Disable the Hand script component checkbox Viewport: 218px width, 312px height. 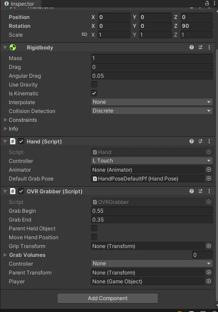21,142
